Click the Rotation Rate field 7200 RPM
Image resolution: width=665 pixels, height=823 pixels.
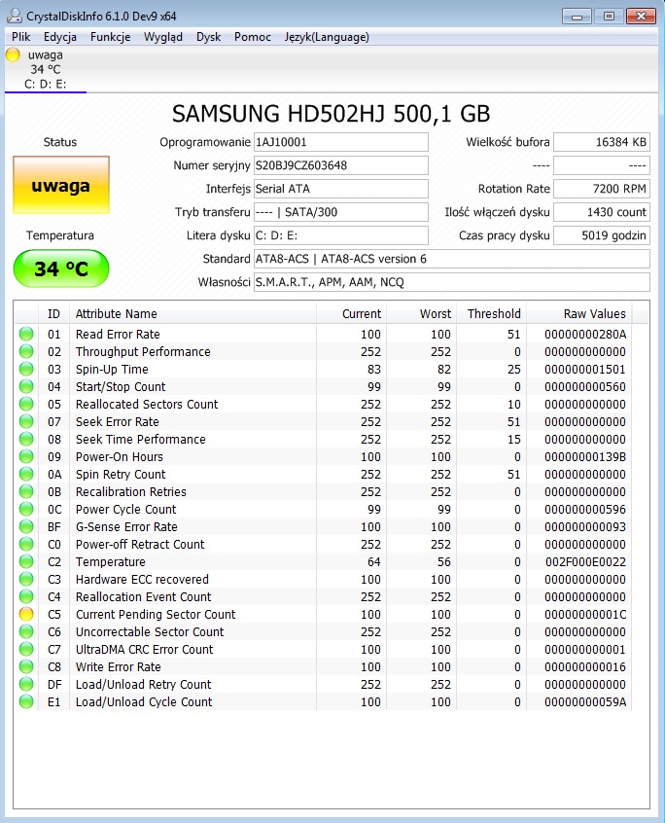602,189
